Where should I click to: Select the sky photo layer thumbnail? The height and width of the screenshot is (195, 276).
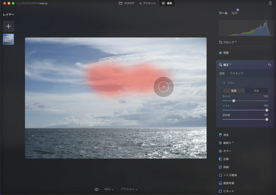pyautogui.click(x=8, y=39)
